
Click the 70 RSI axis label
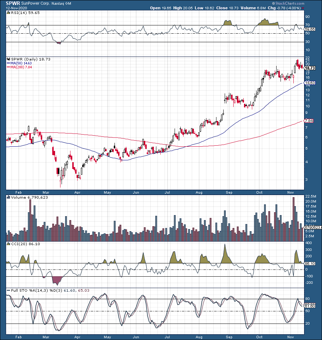[x=307, y=25]
